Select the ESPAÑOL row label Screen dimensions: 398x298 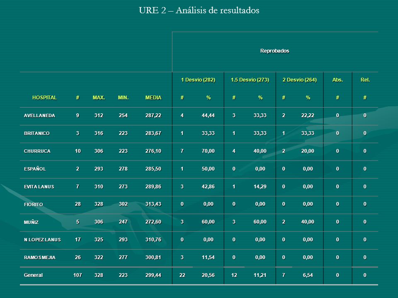pos(35,169)
